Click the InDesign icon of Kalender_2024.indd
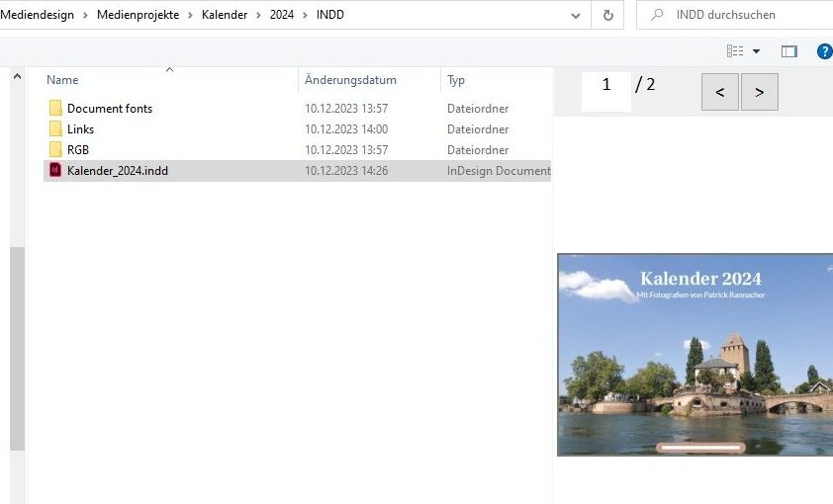The width and height of the screenshot is (833, 504). (x=55, y=171)
